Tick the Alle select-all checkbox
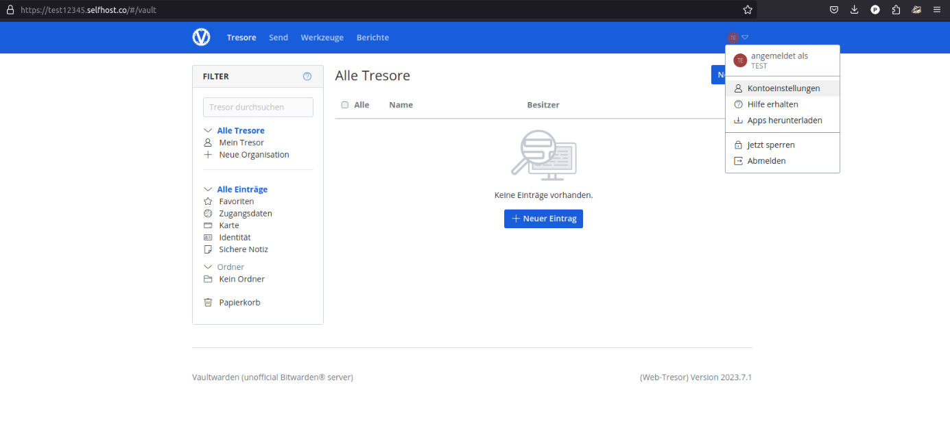Viewport: 950px width, 433px height. pyautogui.click(x=345, y=105)
